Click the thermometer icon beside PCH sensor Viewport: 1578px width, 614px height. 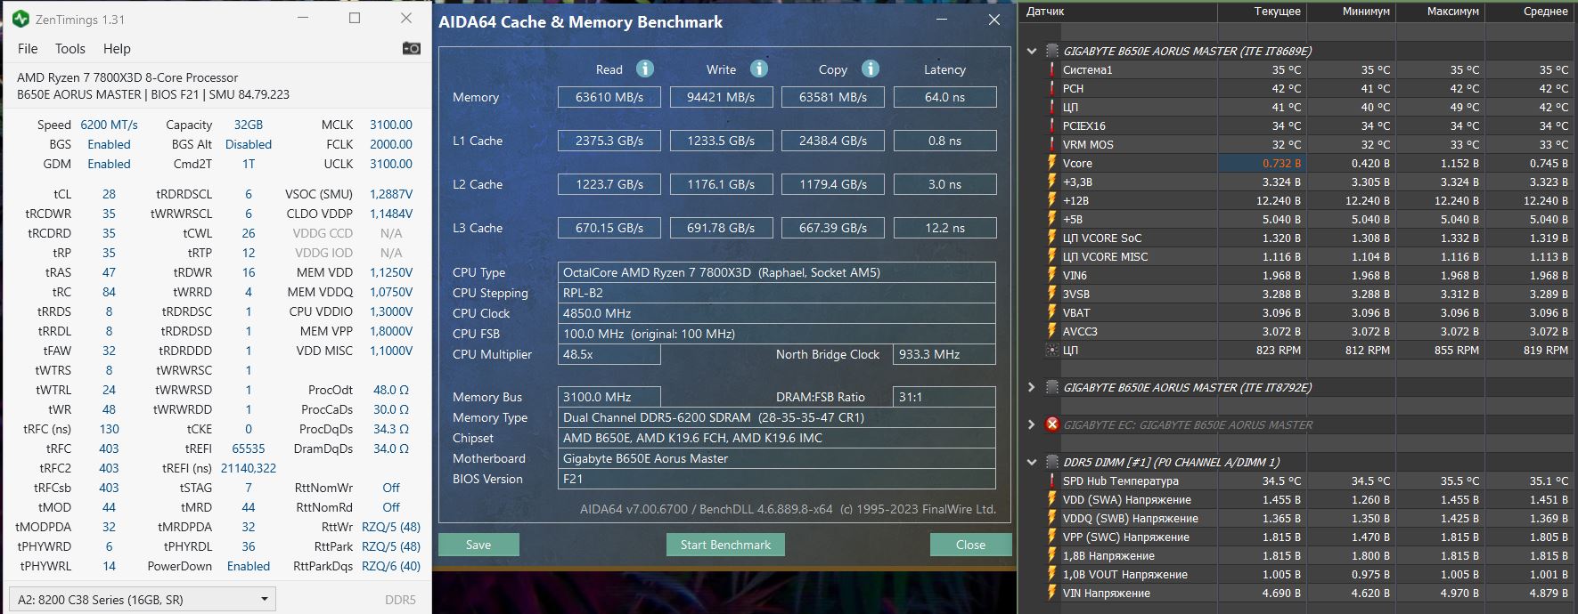(x=1051, y=88)
